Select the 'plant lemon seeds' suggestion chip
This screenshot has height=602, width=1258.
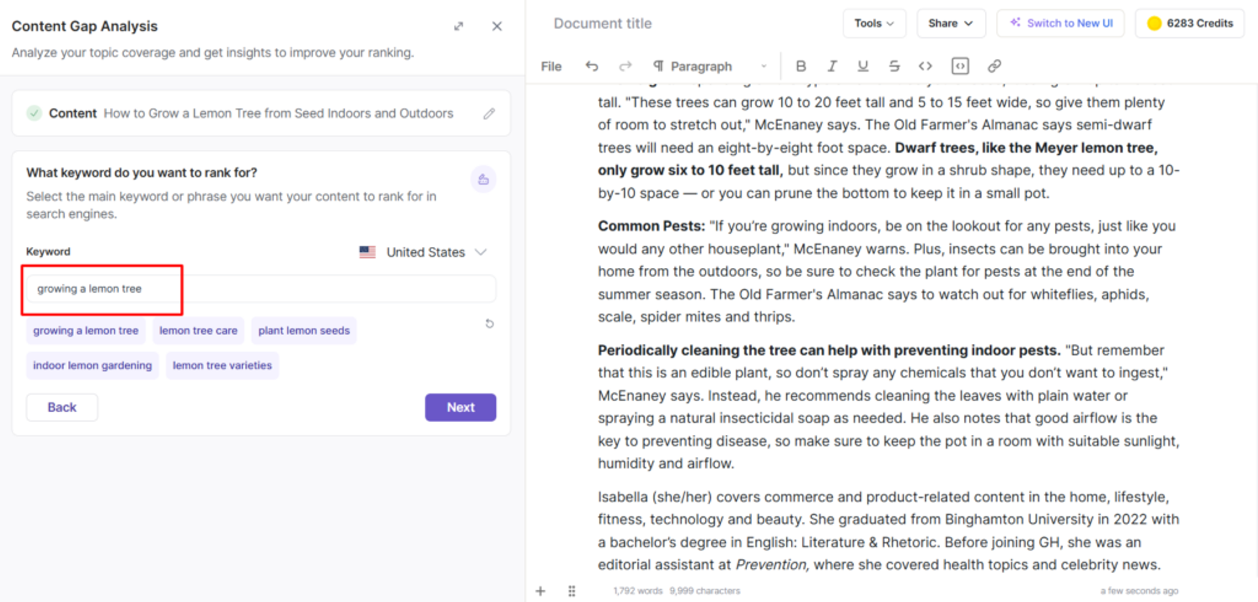coord(304,331)
